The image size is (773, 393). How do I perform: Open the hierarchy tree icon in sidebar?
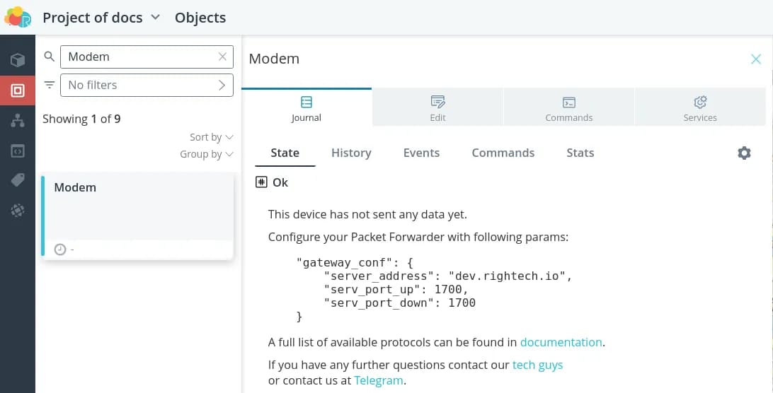(18, 121)
